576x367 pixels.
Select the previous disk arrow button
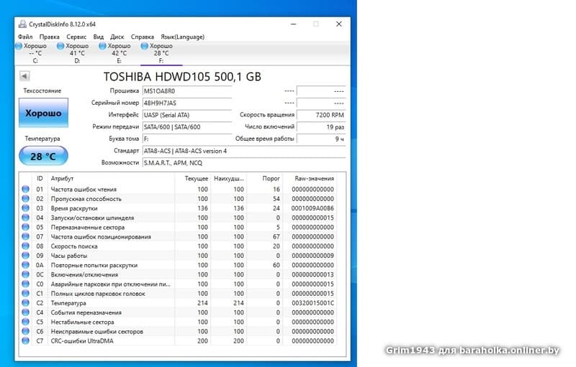pos(24,76)
